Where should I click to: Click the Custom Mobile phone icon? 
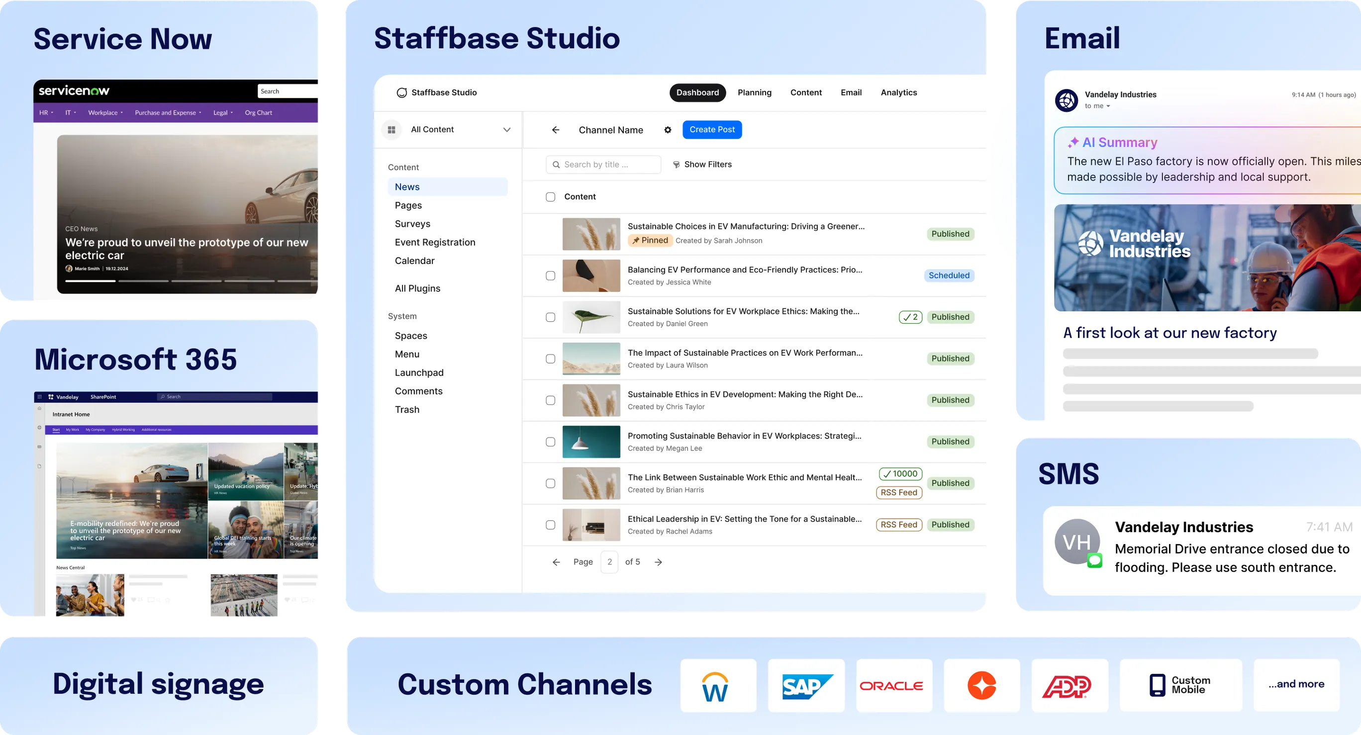1157,685
